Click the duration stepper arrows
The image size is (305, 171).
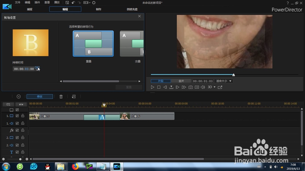click(37, 69)
